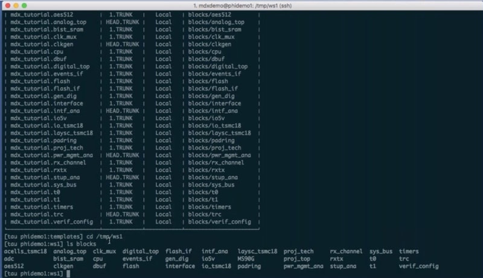Click proj_top in the ls listing

(x=296, y=259)
